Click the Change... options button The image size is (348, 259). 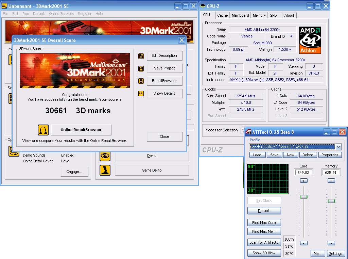(x=74, y=172)
